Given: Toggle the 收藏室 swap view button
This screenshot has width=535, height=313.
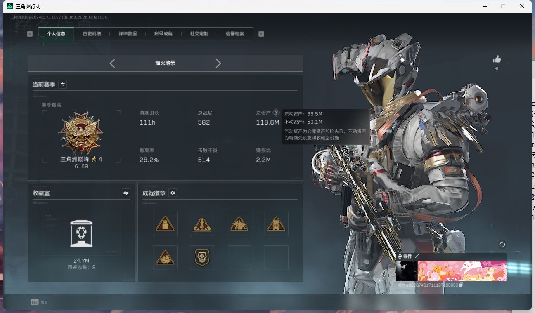Looking at the screenshot, I should click(x=126, y=193).
